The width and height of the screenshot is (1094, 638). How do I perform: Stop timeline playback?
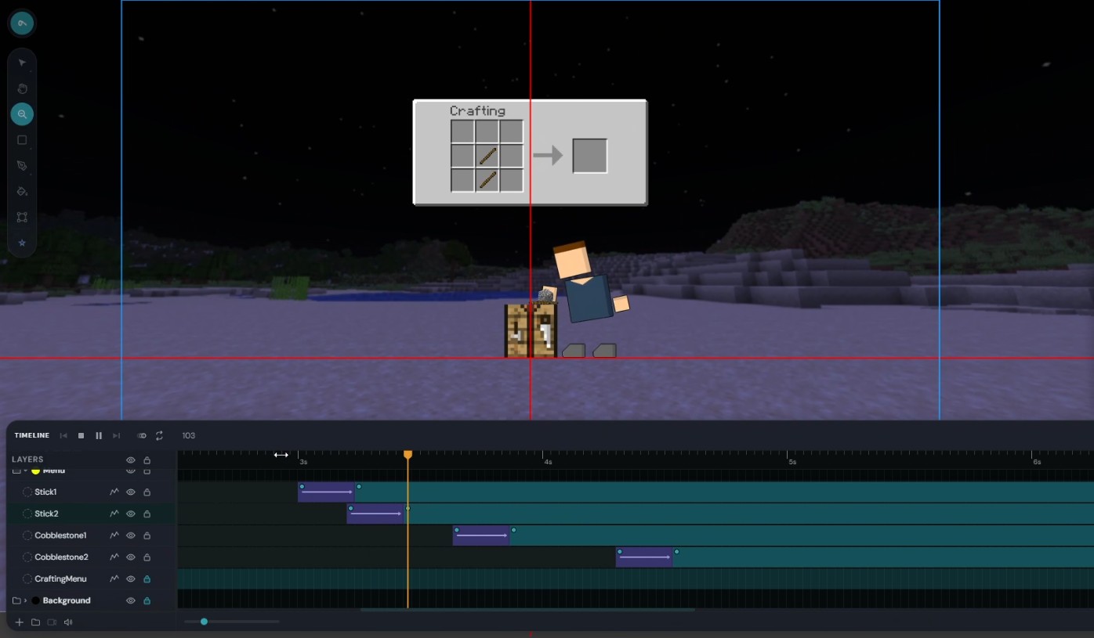point(81,435)
